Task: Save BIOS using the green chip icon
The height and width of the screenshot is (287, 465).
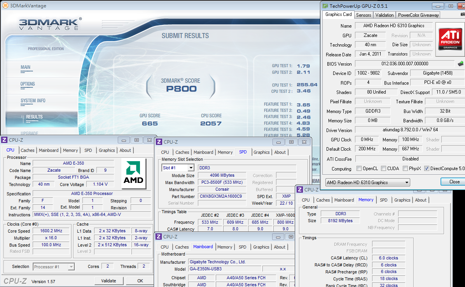Action: point(461,64)
